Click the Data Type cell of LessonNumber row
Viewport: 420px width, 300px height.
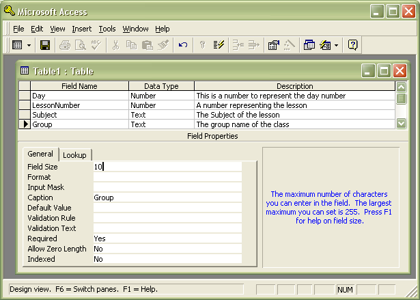coord(162,105)
